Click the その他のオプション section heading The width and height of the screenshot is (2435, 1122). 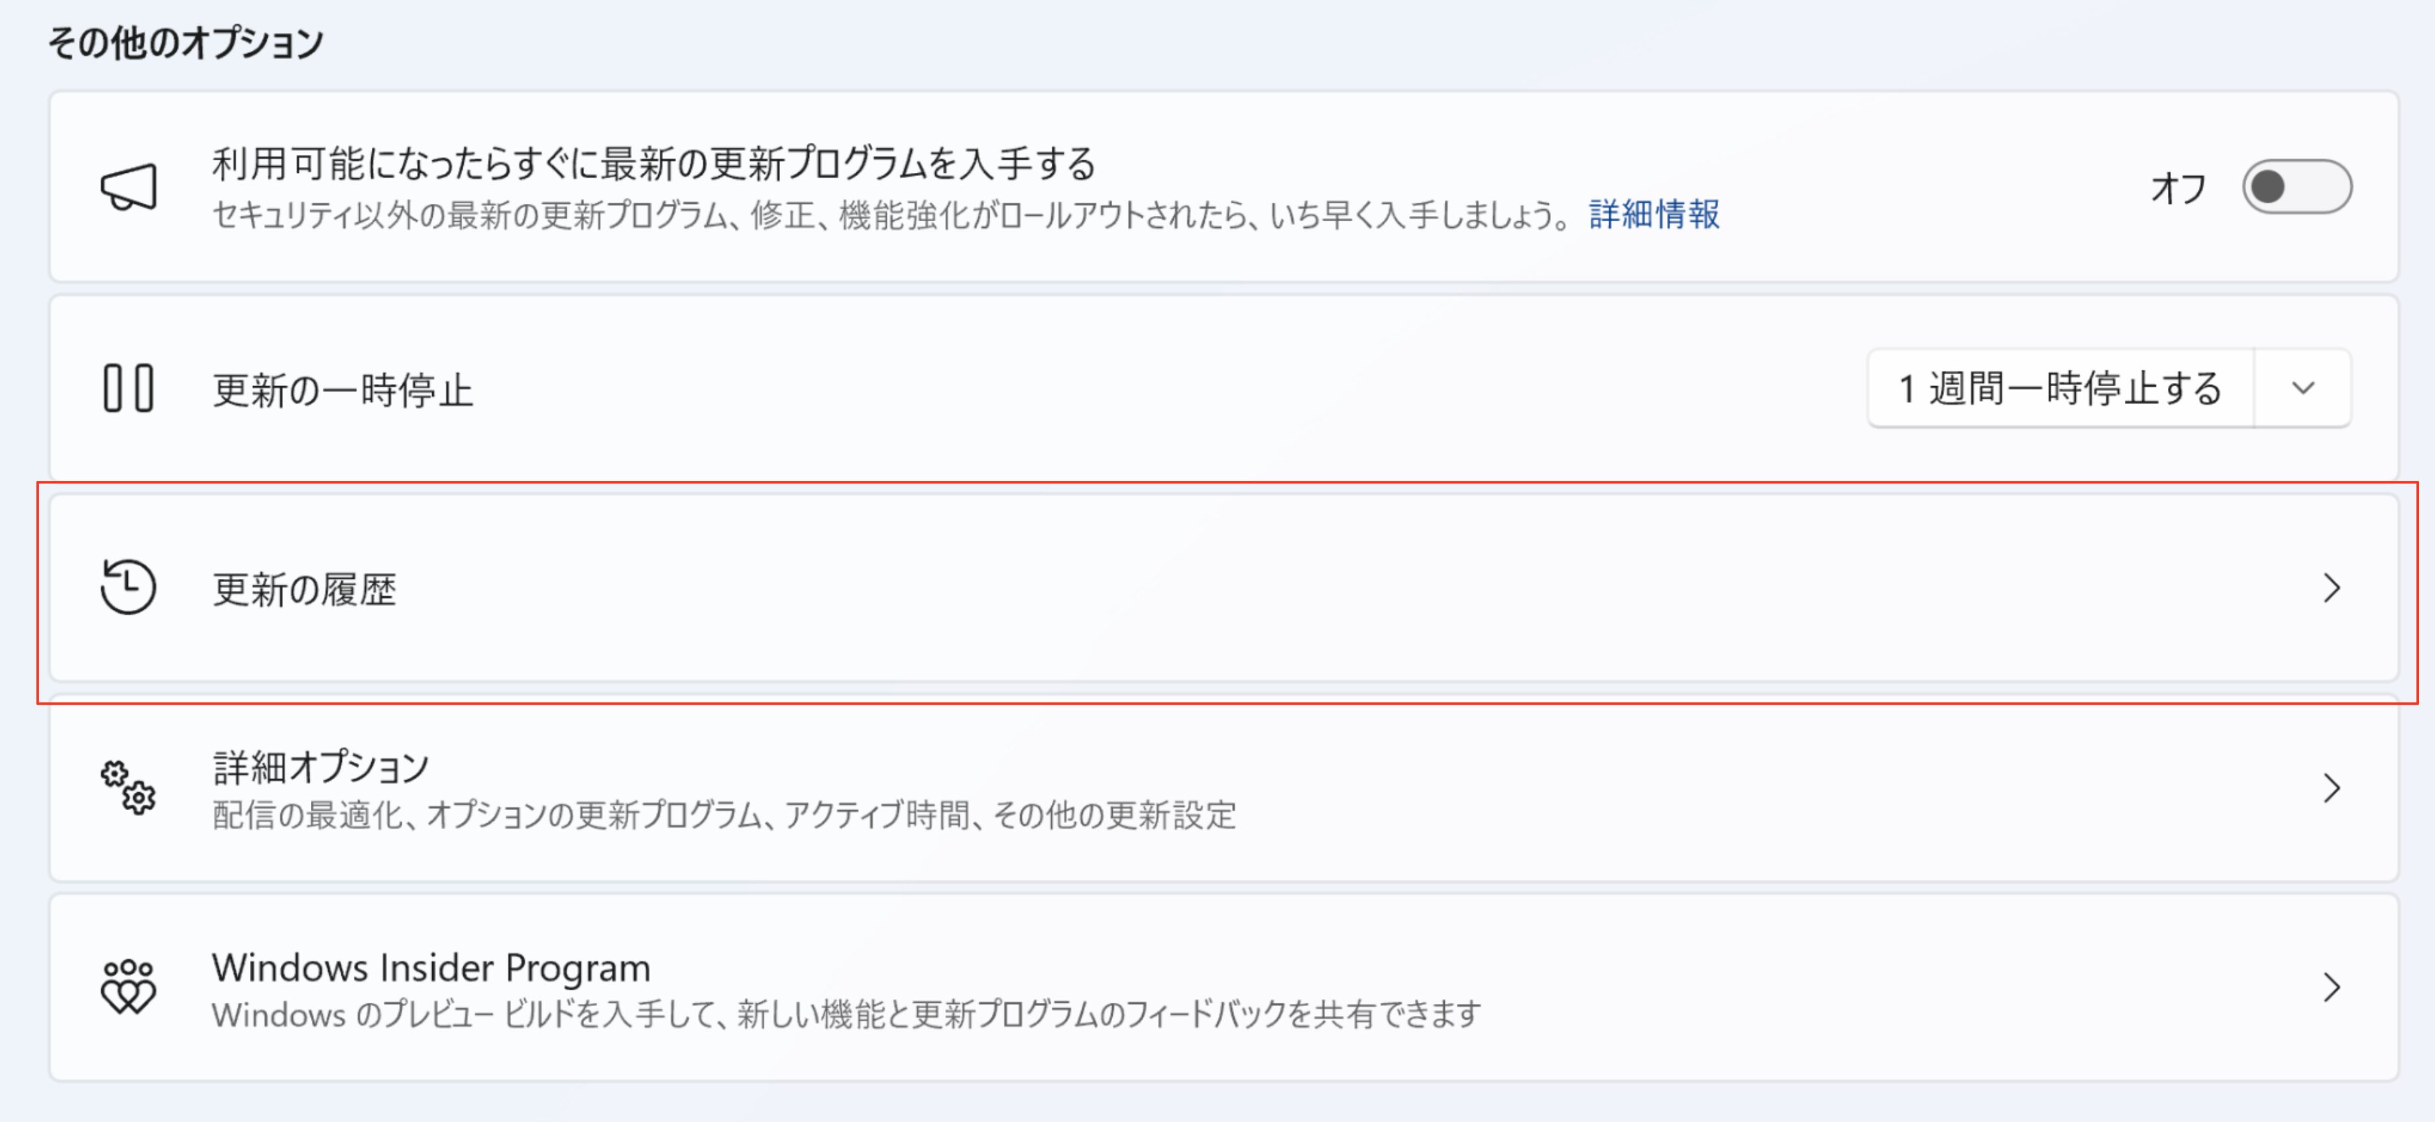point(186,42)
